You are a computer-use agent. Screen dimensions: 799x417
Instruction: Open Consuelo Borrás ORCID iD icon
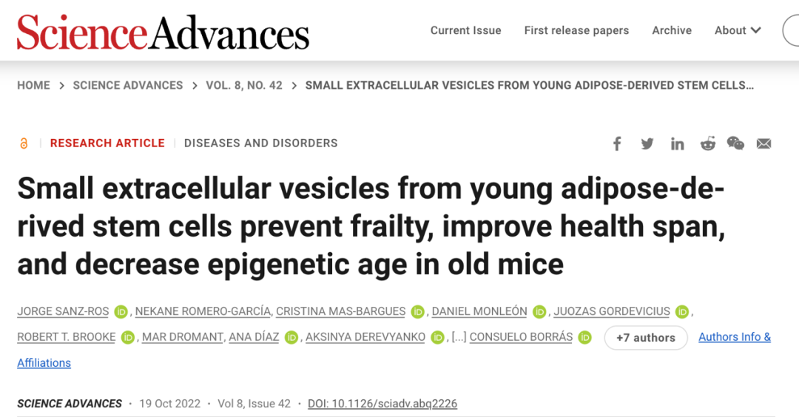(585, 337)
